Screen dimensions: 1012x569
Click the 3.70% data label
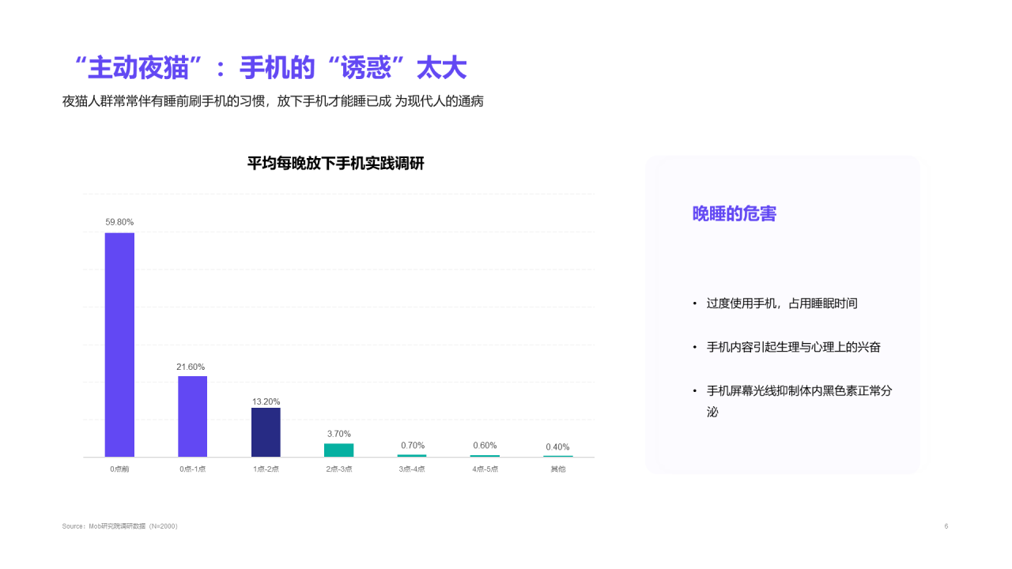click(x=338, y=434)
